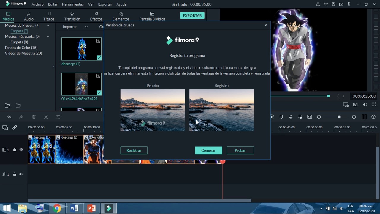Switch to the Pantalla Dividida tab

152,16
